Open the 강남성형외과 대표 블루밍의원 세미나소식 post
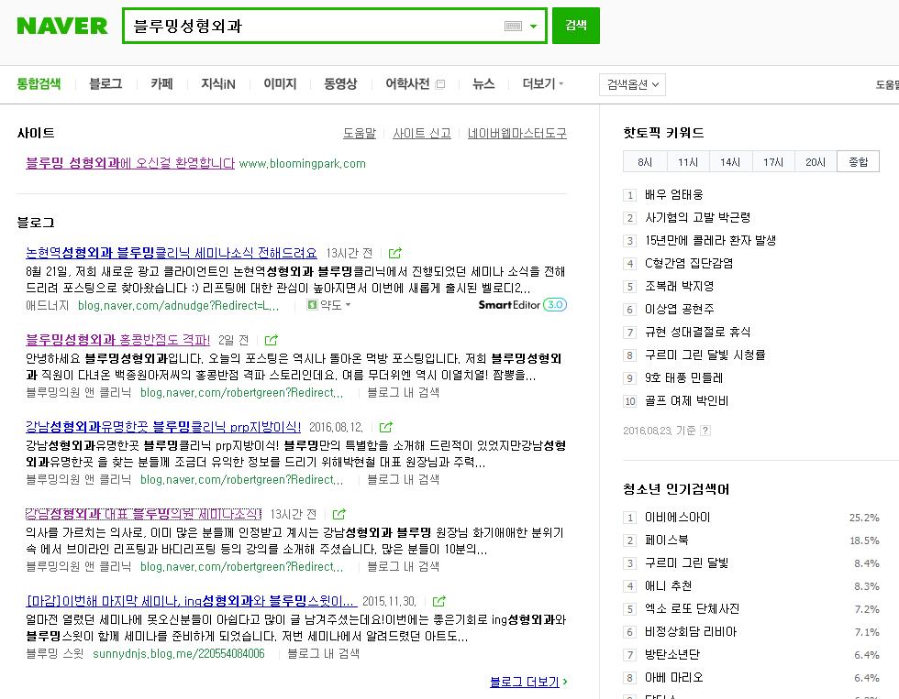 (143, 514)
